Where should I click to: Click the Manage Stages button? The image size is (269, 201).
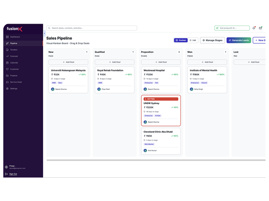tap(213, 40)
